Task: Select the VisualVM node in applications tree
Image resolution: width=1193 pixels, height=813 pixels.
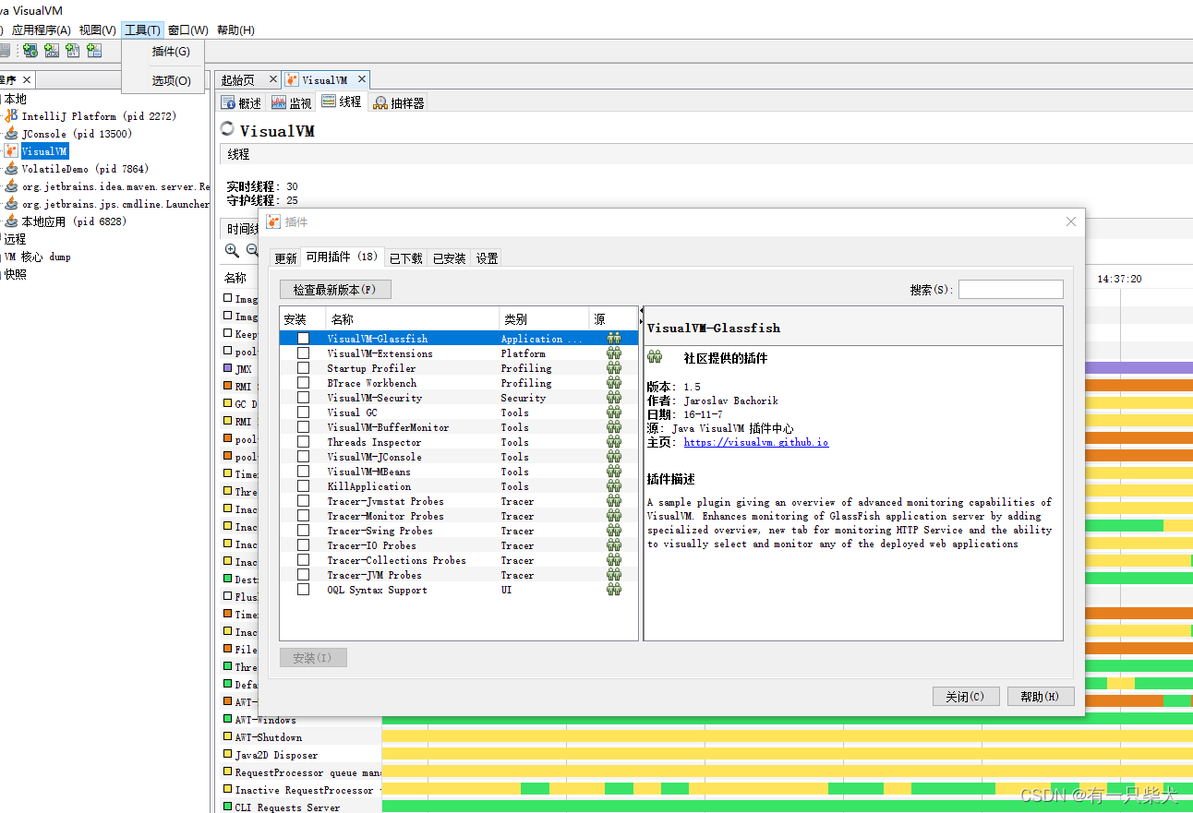Action: [44, 151]
